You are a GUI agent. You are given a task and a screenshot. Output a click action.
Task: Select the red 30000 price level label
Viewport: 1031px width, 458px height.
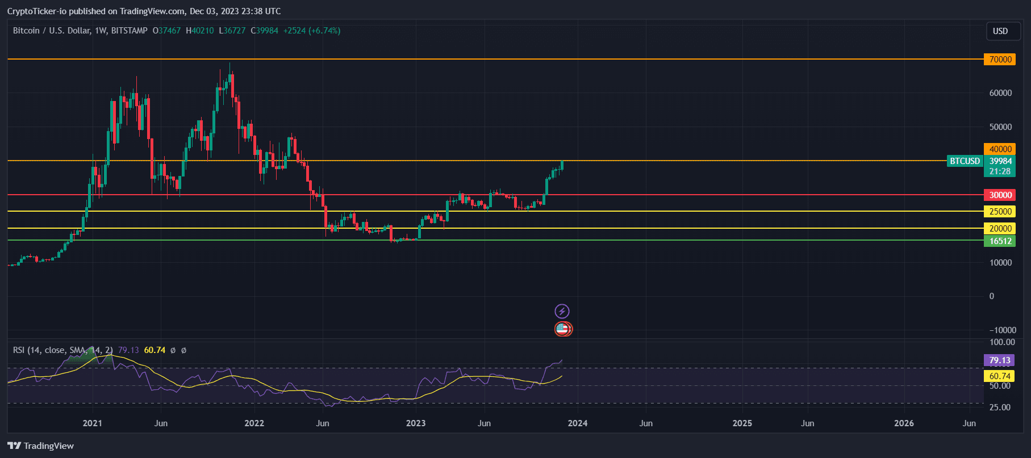[1000, 195]
